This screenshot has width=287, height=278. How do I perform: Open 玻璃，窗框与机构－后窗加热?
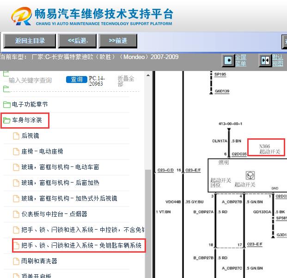tap(60, 183)
